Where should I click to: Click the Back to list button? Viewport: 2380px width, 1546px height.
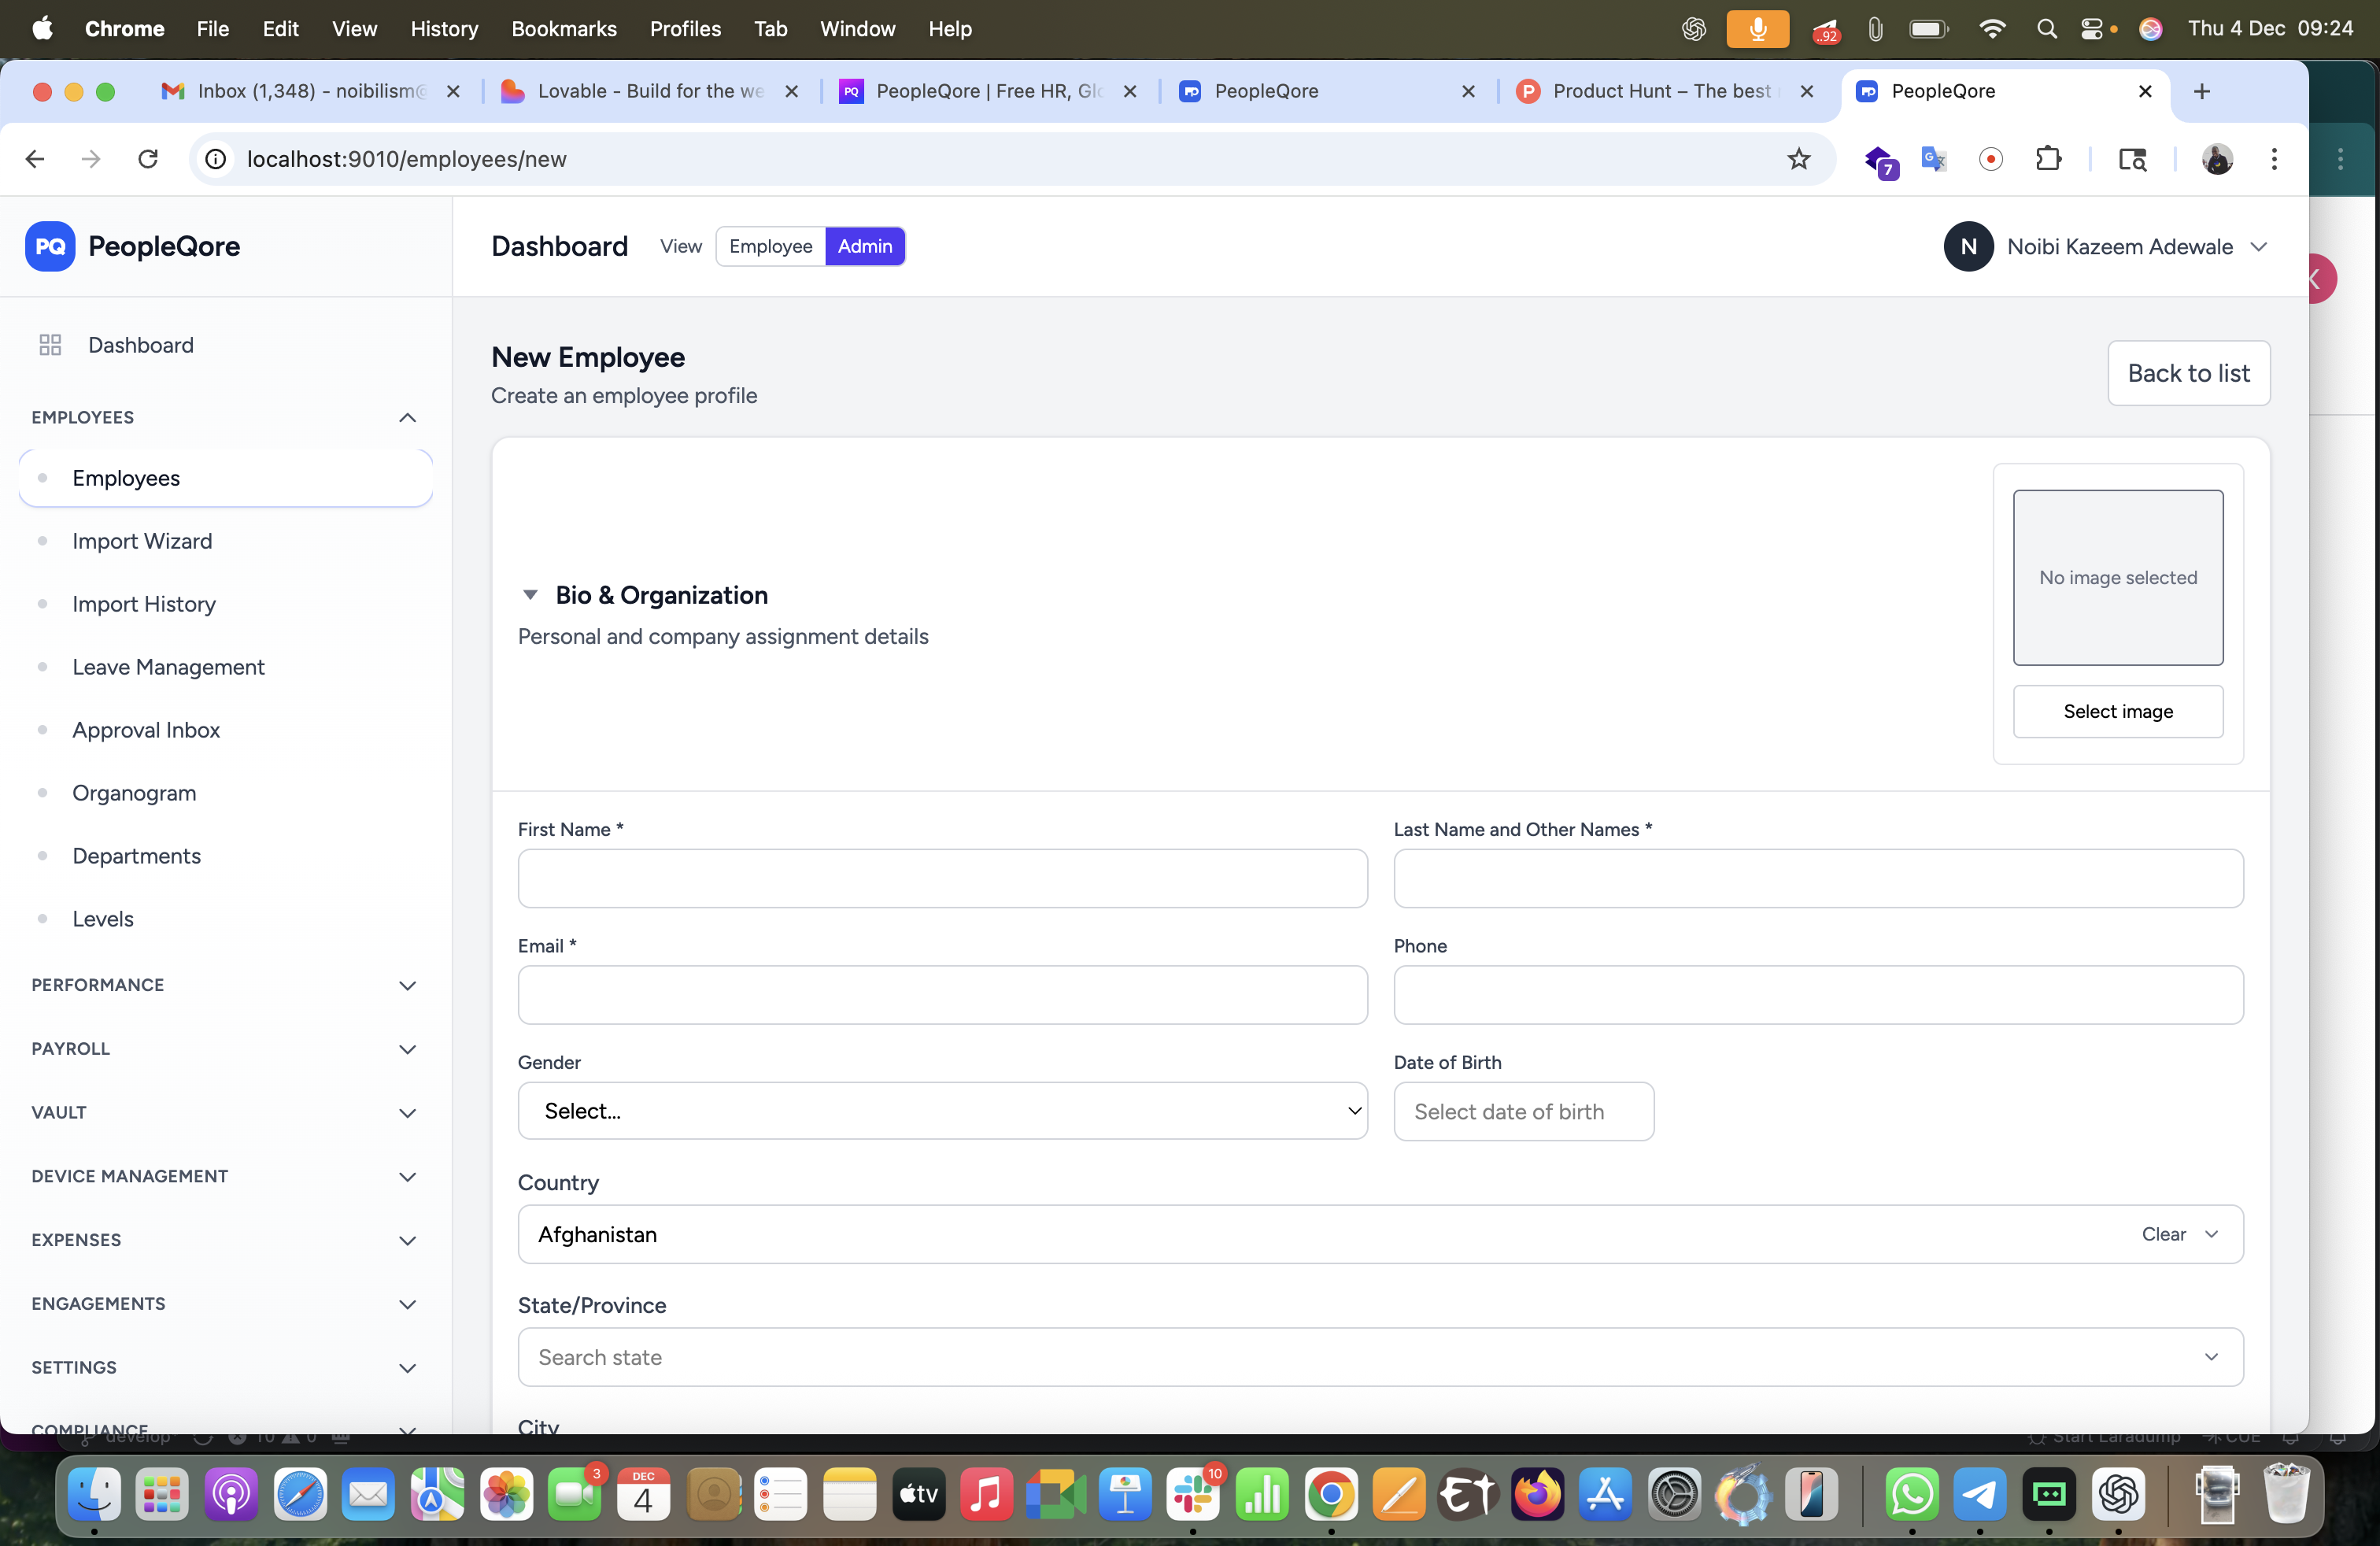pos(2188,373)
